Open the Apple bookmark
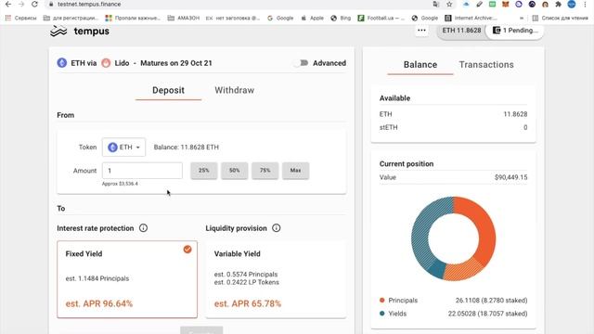This screenshot has width=594, height=334. pyautogui.click(x=312, y=18)
